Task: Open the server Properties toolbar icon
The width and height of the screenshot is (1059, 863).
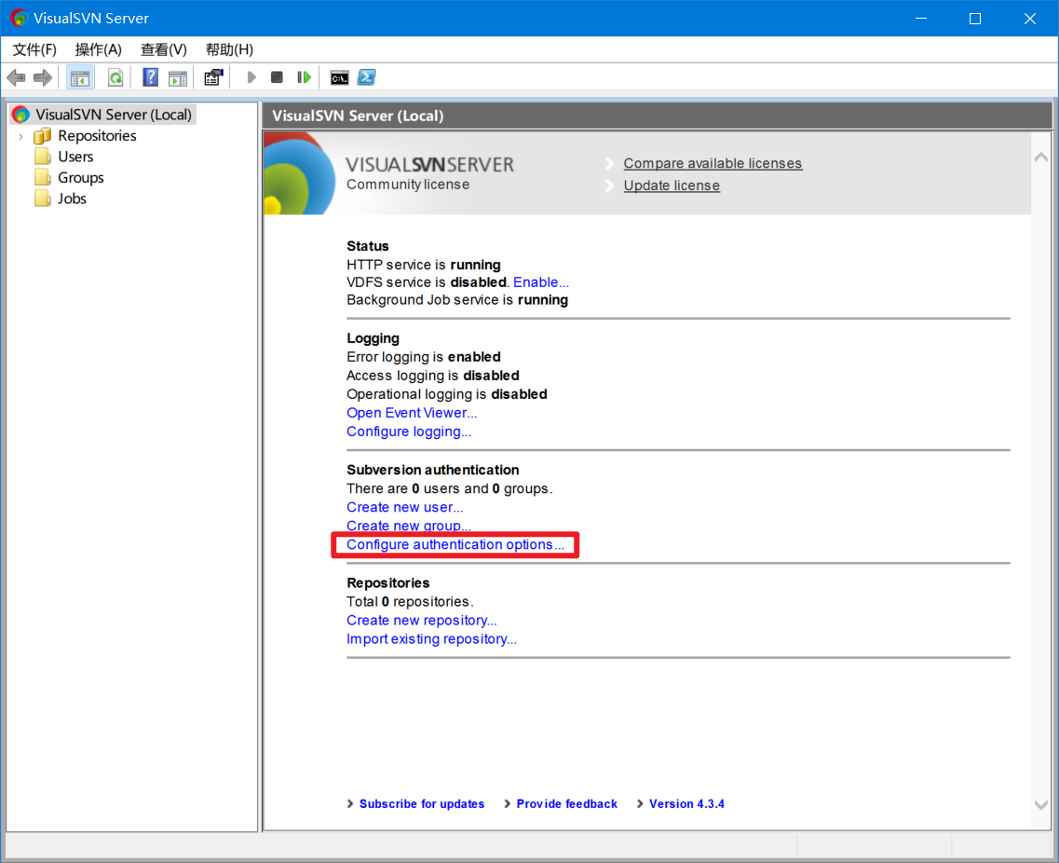Action: tap(213, 77)
